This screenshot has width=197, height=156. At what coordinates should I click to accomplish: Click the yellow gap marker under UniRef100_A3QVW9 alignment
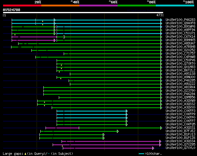(44, 102)
